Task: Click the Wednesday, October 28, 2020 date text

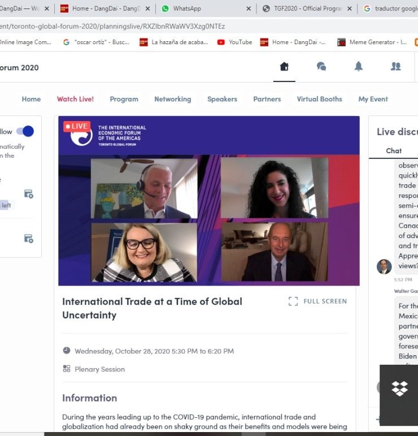Action: (154, 351)
